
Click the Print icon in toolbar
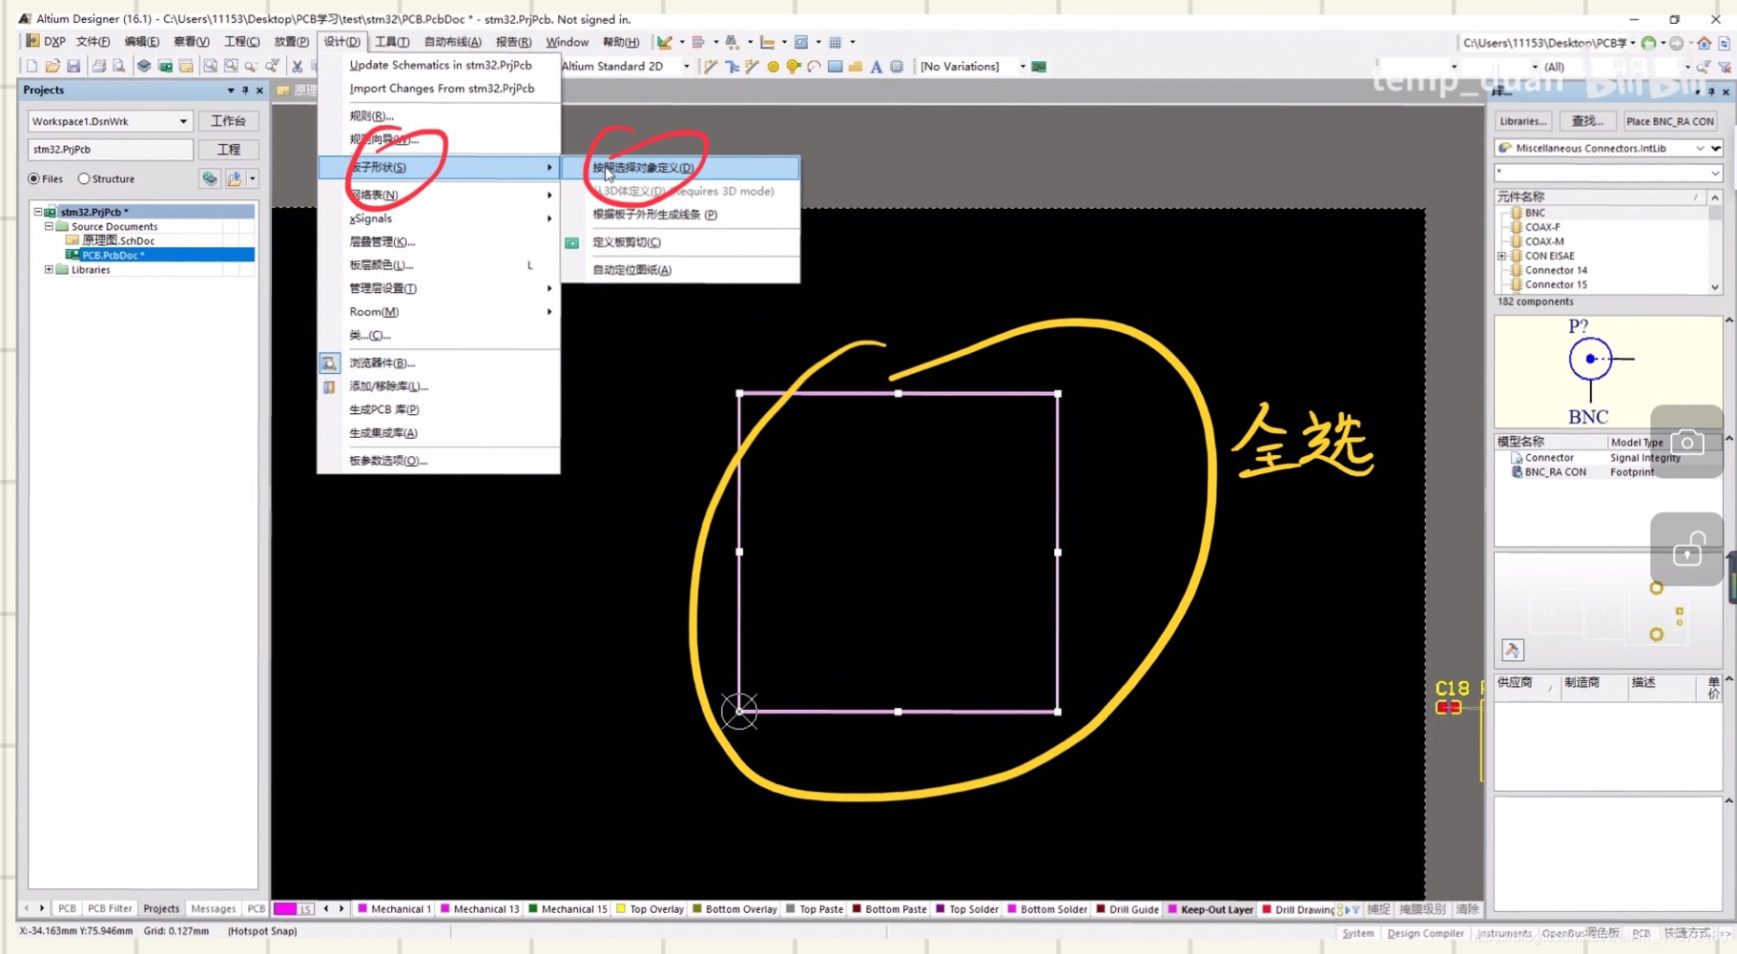(98, 67)
